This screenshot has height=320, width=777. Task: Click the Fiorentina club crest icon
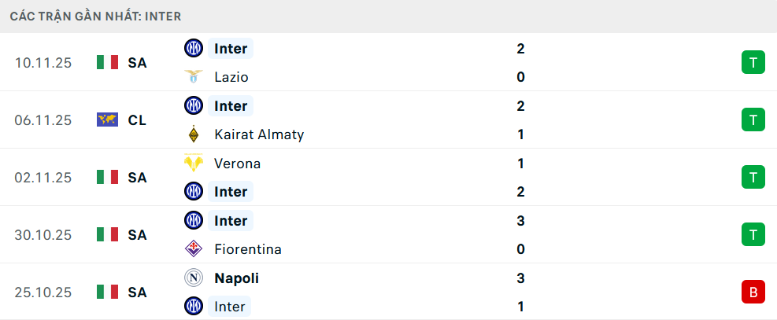(x=193, y=249)
